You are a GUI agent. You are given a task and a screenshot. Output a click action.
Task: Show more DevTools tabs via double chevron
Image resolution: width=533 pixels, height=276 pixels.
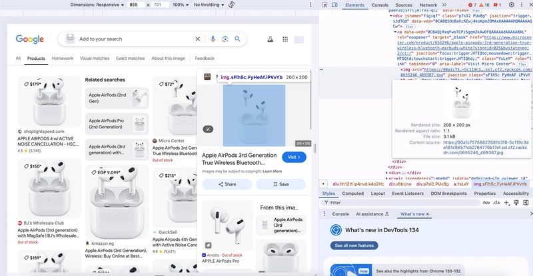coord(444,5)
